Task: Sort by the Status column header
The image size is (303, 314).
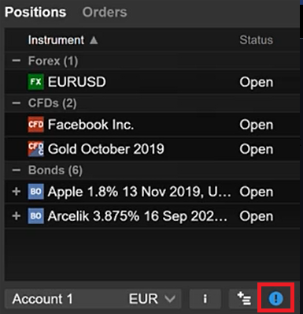Action: tap(257, 40)
